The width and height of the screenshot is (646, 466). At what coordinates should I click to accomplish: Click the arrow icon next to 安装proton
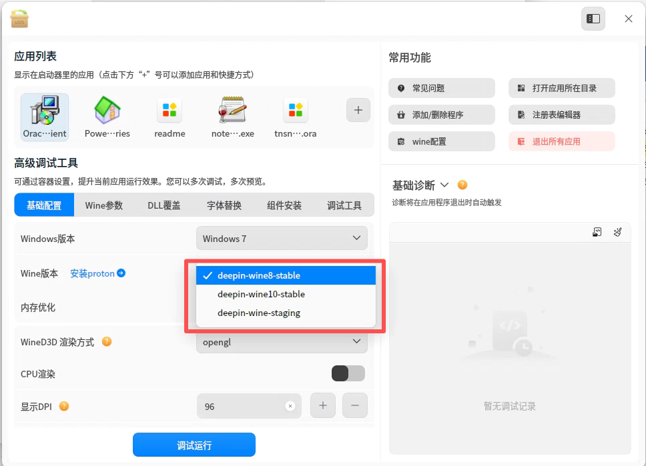121,273
